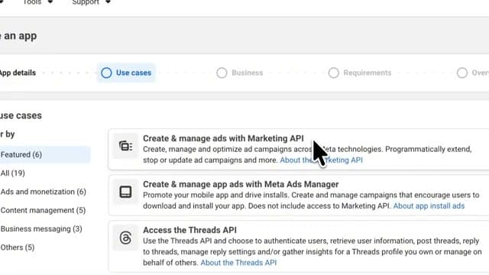This screenshot has width=489, height=275.
Task: Open the Support dropdown menu
Action: coord(91,2)
